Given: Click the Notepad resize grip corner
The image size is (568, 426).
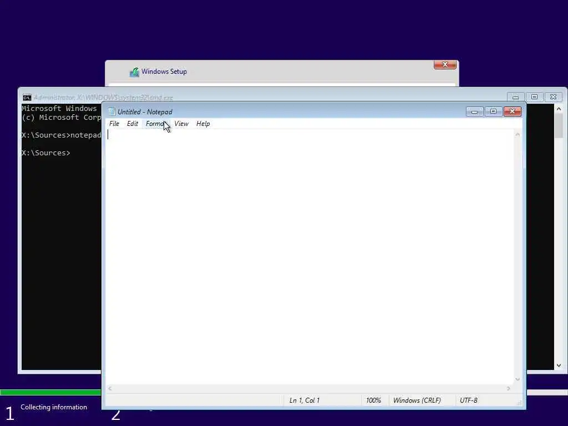Looking at the screenshot, I should (519, 403).
